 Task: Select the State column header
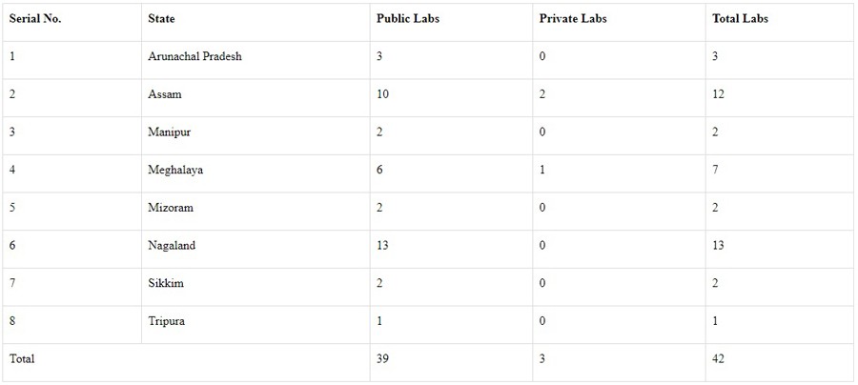(162, 19)
